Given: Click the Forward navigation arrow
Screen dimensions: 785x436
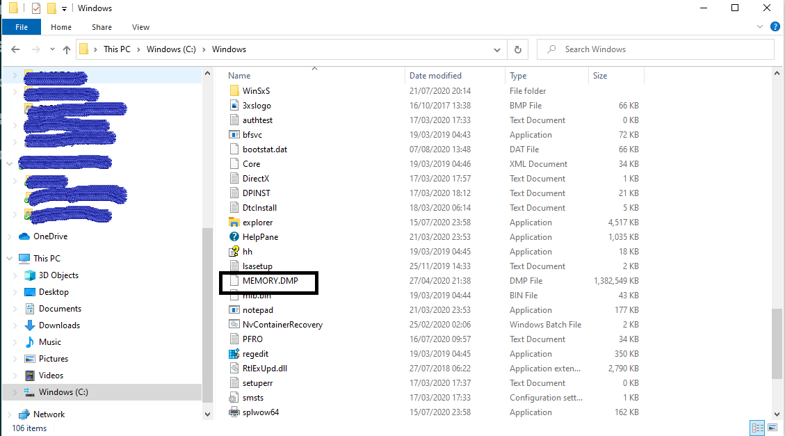Looking at the screenshot, I should pyautogui.click(x=35, y=49).
